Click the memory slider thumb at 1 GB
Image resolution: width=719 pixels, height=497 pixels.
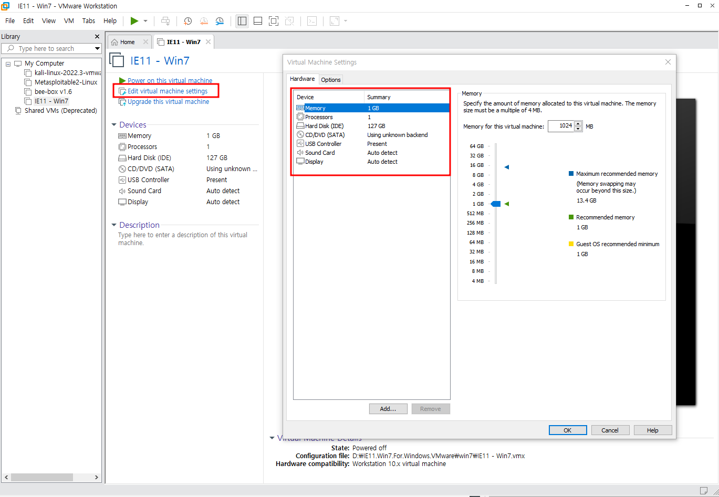point(495,204)
